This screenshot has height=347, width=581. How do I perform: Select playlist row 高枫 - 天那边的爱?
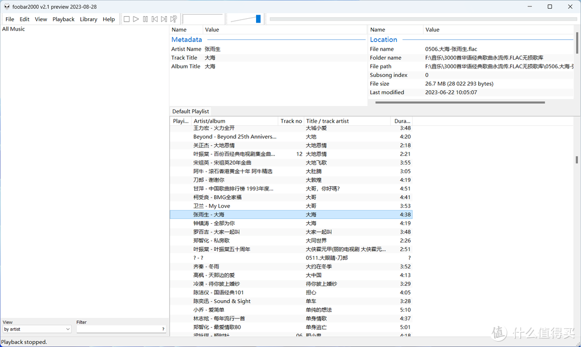click(291, 275)
